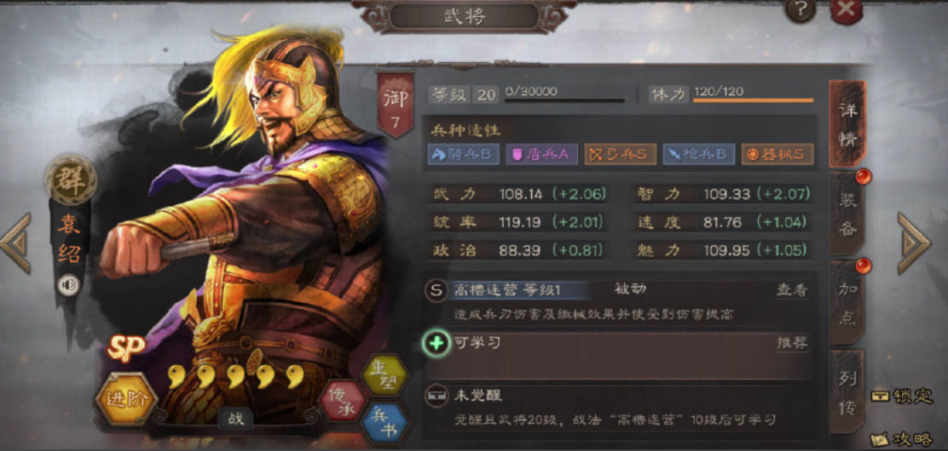Play Yuan Shao's voice with speaker icon
Image resolution: width=948 pixels, height=451 pixels.
(x=68, y=285)
